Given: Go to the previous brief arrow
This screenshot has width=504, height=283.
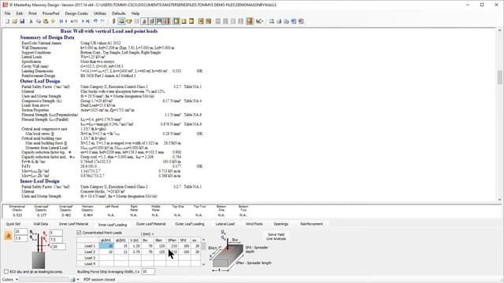Looking at the screenshot, I should click(66, 21).
